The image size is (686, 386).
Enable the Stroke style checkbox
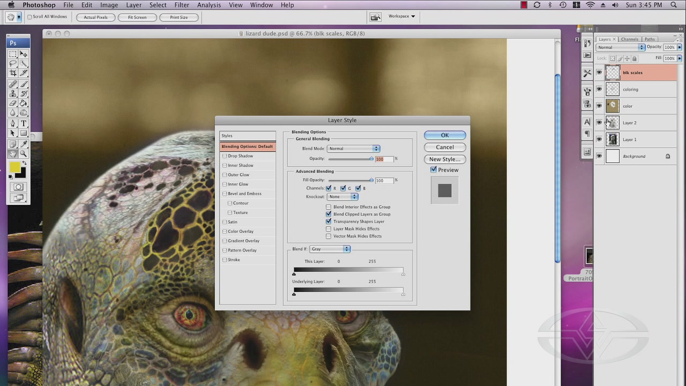(x=225, y=260)
